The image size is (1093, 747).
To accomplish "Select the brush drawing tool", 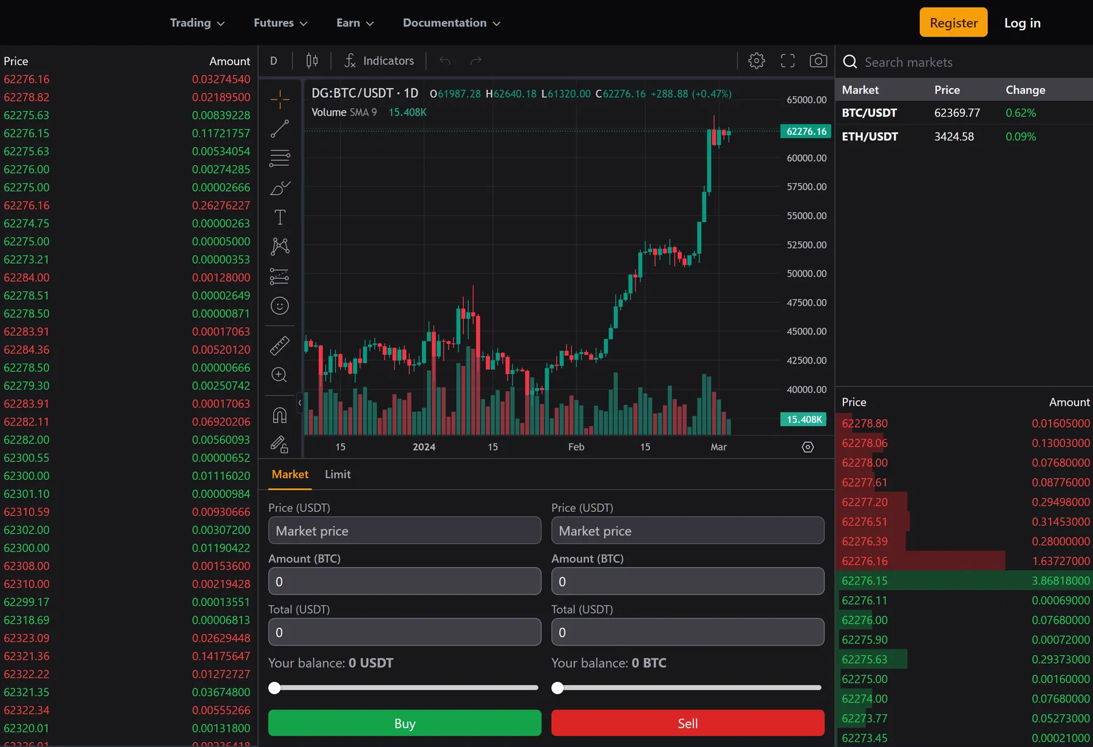I will pos(280,188).
